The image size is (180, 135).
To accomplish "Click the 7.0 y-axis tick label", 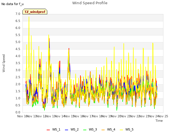I will tap(18, 14).
